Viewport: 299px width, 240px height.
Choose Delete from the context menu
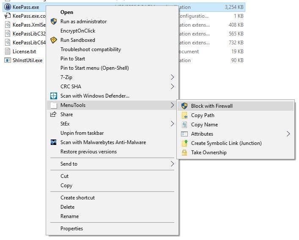[x=112, y=207]
